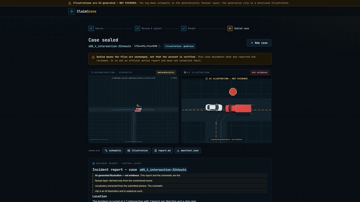Click the top banner warning triangle icon

pyautogui.click(x=70, y=3)
